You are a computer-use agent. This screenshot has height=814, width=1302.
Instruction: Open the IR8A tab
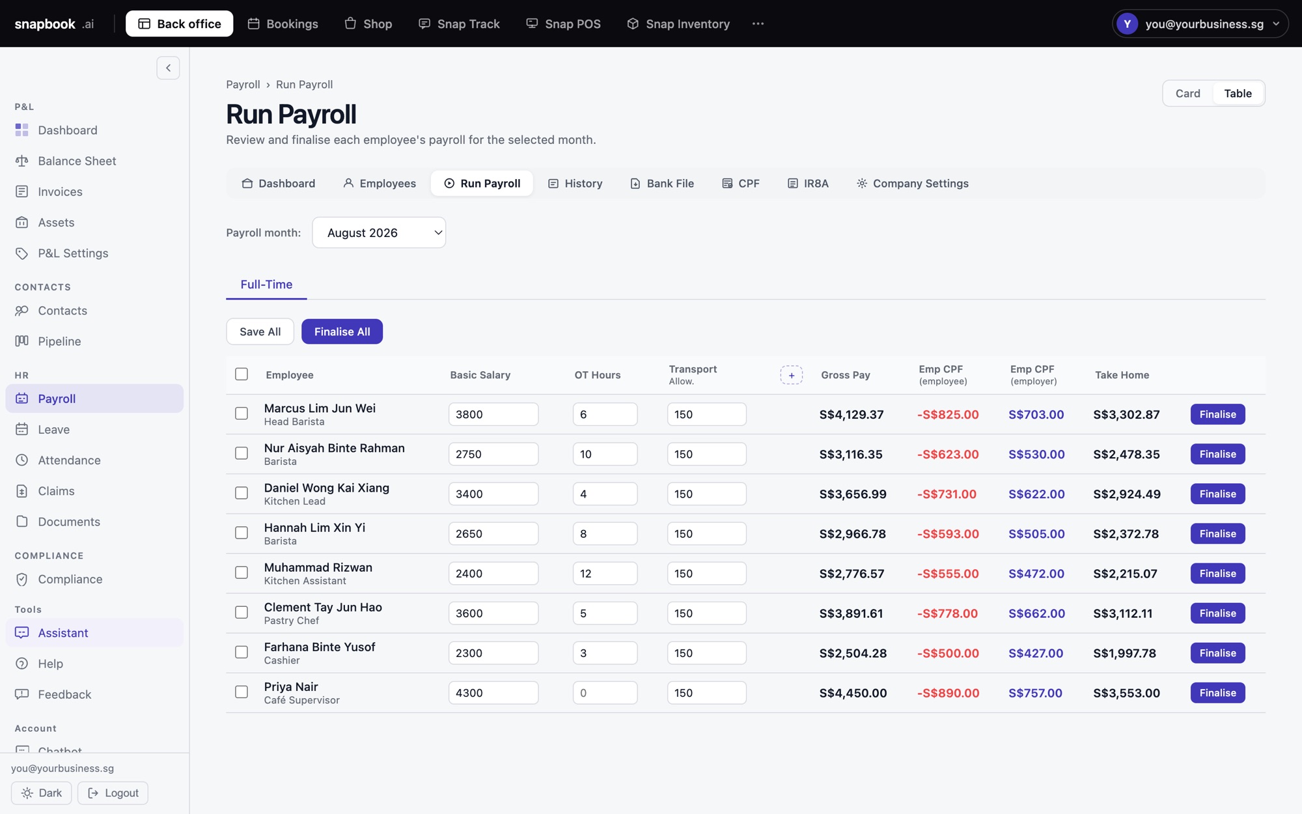click(x=808, y=183)
